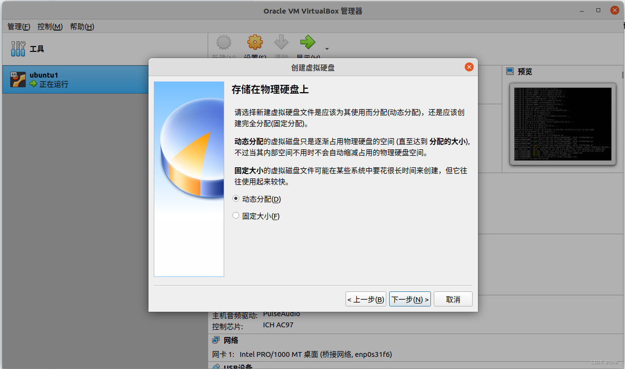Open the 工具 (Tools) entry
Viewport: 625px width, 369px height.
(104, 49)
